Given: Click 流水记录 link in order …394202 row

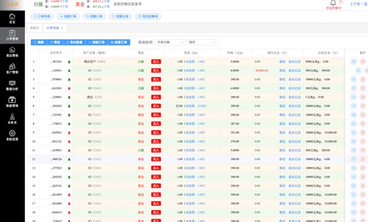Looking at the screenshot, I should tap(294, 106).
